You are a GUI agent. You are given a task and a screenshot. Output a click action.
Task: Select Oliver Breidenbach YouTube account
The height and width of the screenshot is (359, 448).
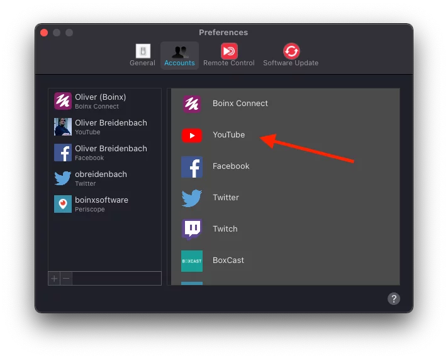coord(104,127)
